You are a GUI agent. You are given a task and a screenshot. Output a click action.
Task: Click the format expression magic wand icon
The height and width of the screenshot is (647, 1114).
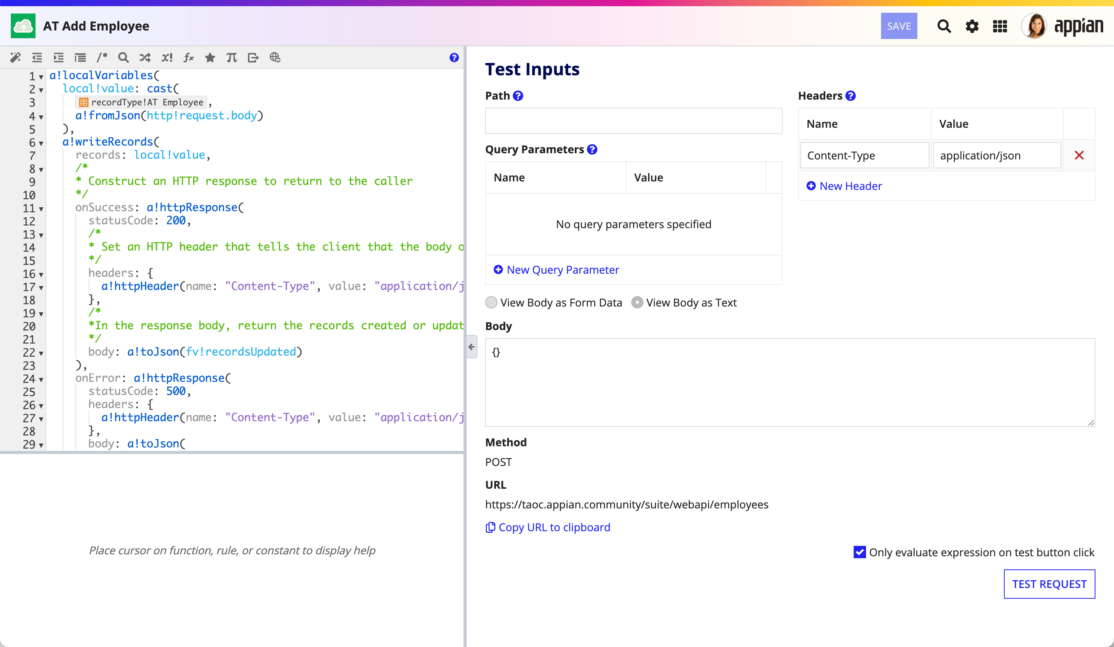tap(15, 58)
